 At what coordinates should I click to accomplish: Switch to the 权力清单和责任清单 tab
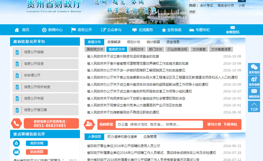(122, 137)
